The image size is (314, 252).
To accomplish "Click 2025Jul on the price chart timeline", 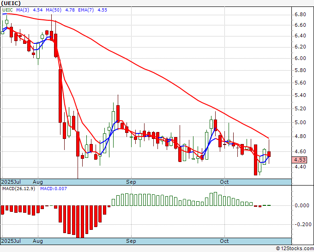I will tap(11, 182).
